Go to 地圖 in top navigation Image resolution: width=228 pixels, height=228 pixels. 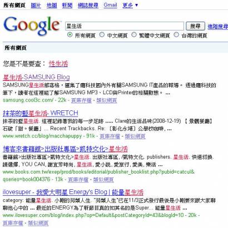click(x=52, y=5)
